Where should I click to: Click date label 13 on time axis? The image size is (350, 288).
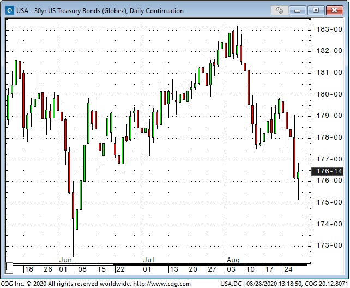[x=174, y=269]
